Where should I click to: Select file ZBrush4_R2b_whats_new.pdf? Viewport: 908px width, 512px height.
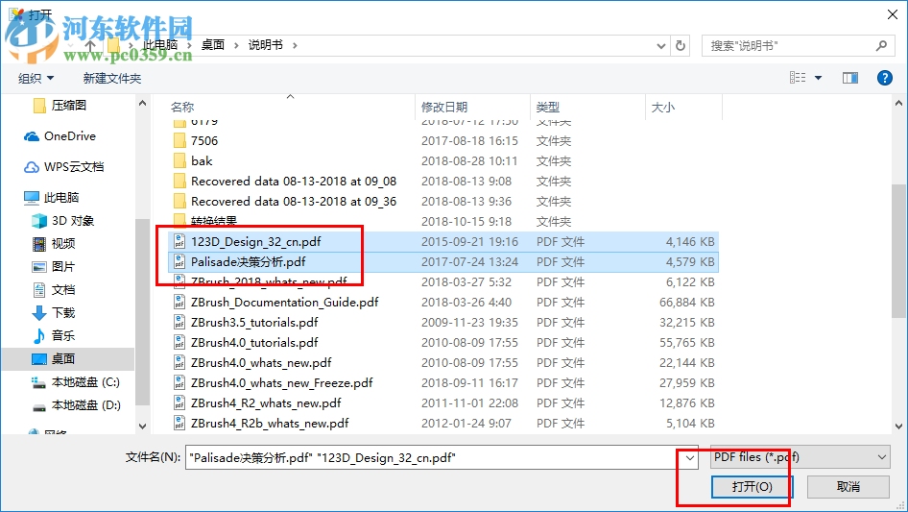[x=270, y=424]
